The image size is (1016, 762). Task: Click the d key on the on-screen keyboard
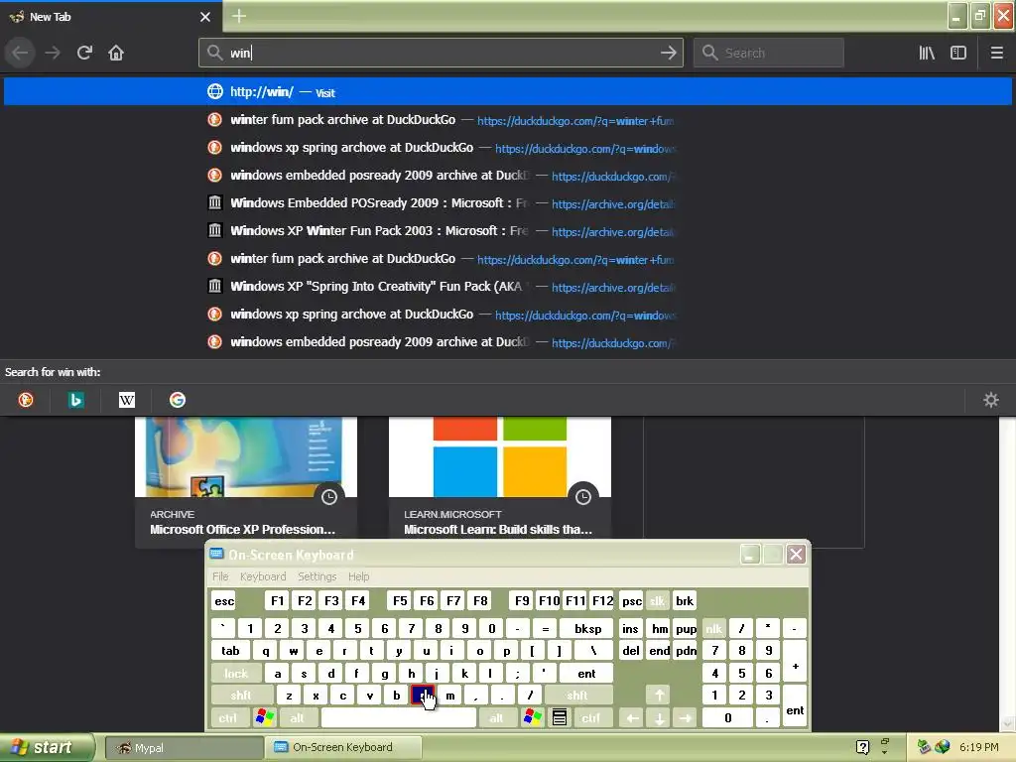[x=331, y=674]
